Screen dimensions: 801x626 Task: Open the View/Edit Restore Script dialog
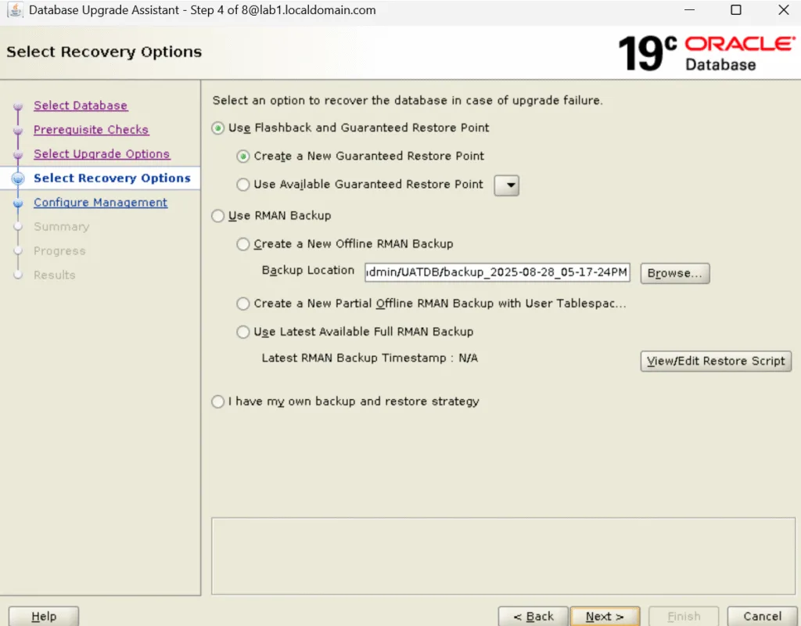[716, 361]
